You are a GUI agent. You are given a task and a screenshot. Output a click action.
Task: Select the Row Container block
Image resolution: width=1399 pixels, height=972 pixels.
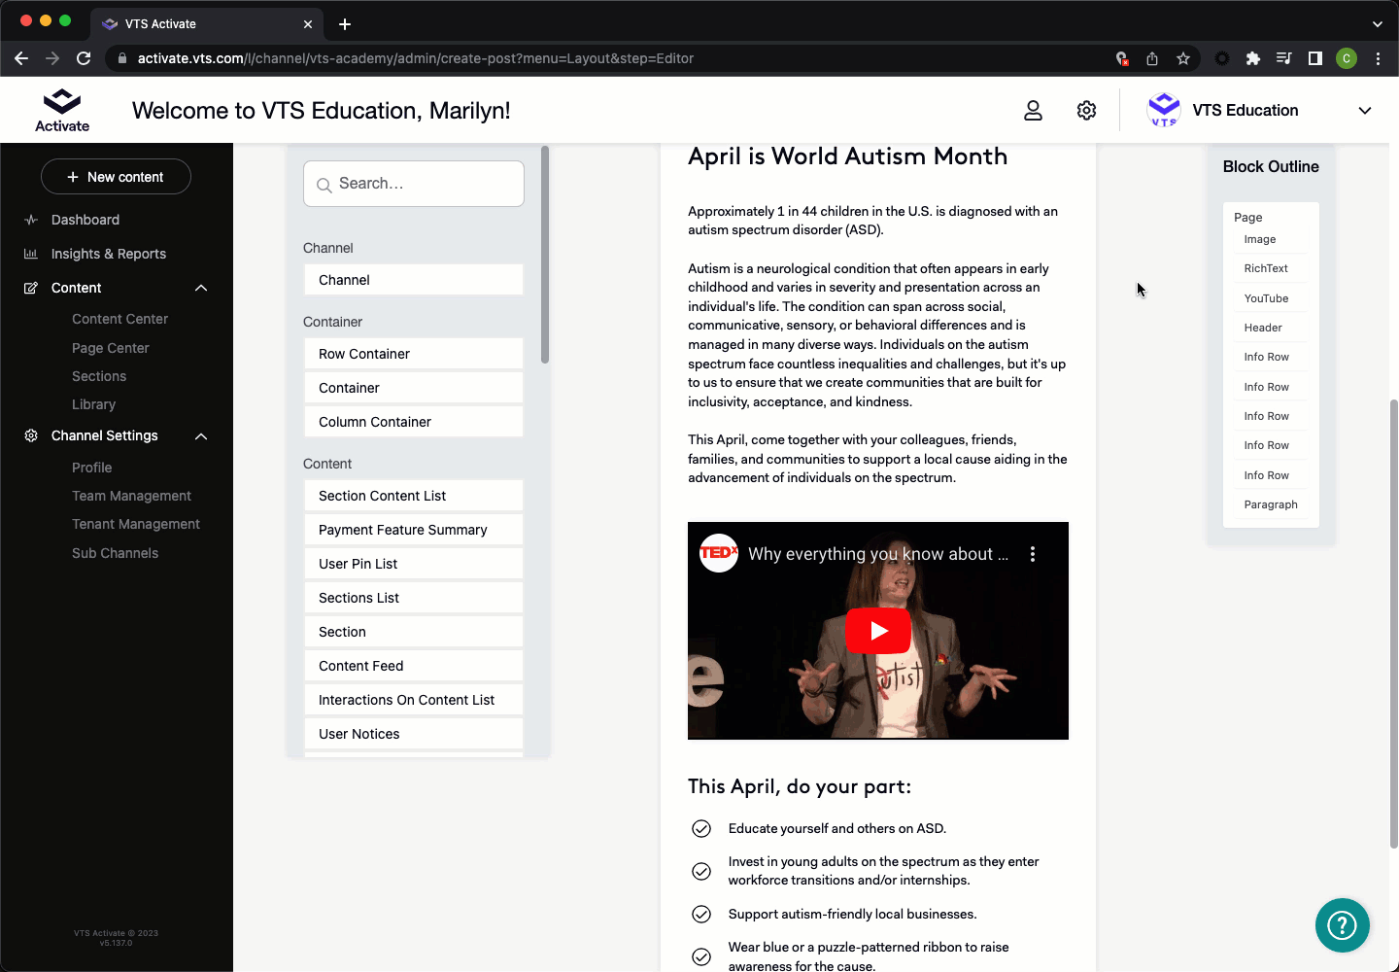click(414, 354)
